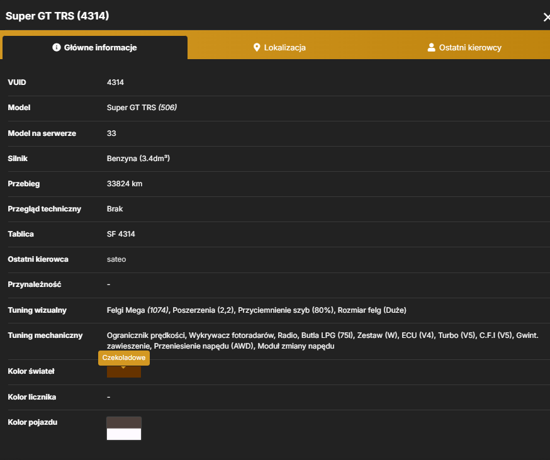
Task: Close the Super GT TRS (4314) dialog
Action: (x=546, y=17)
